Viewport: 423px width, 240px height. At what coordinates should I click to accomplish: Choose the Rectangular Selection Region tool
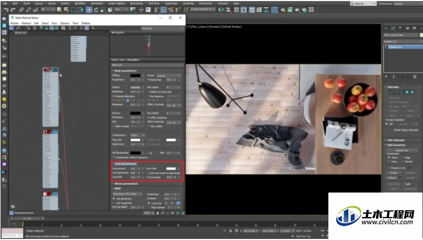[73, 10]
